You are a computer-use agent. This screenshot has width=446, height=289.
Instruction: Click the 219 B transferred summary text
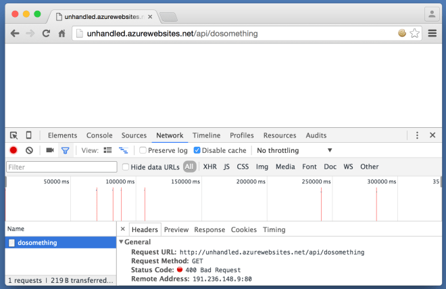point(82,280)
